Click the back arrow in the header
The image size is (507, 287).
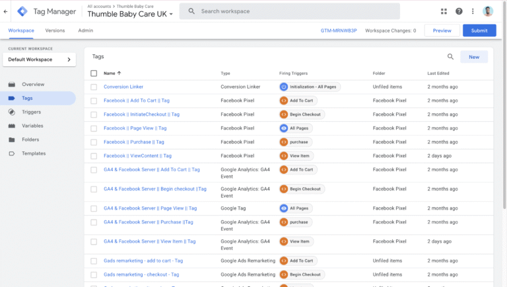pyautogui.click(x=6, y=11)
